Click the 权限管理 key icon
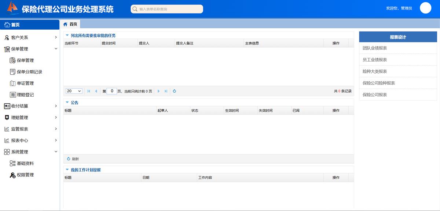 (12, 175)
